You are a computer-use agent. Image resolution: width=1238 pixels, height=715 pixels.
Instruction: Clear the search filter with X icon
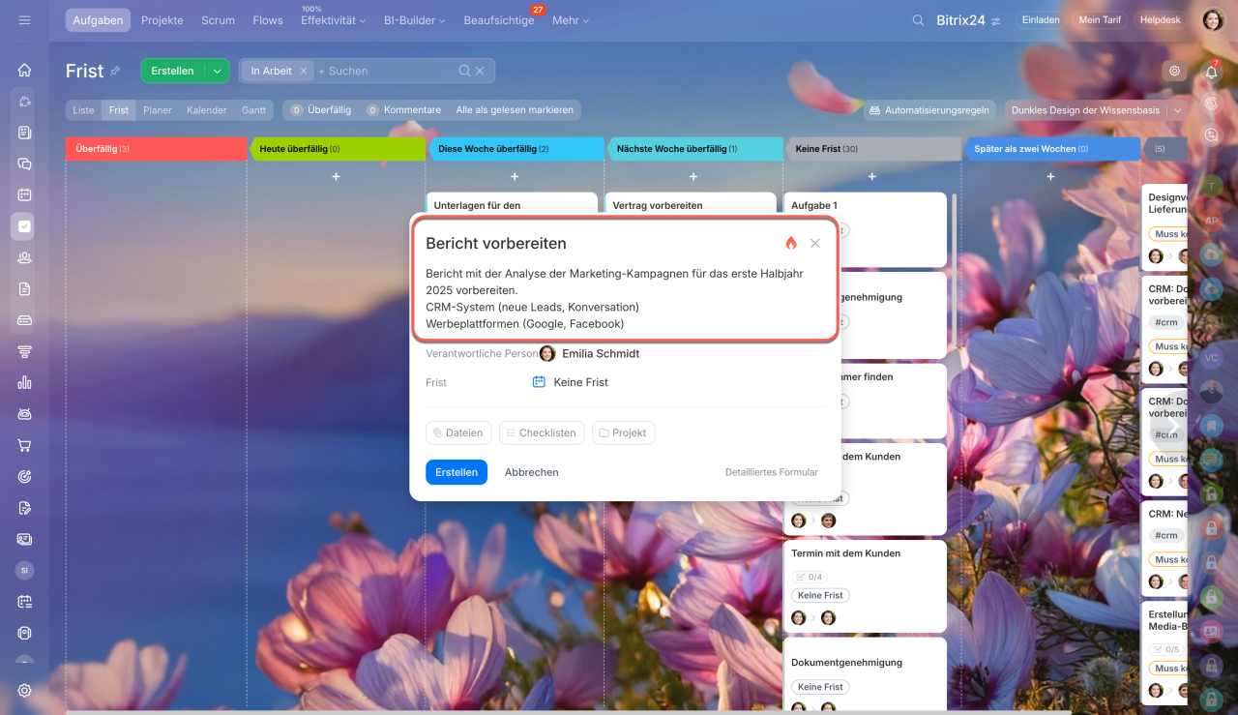[x=481, y=71]
